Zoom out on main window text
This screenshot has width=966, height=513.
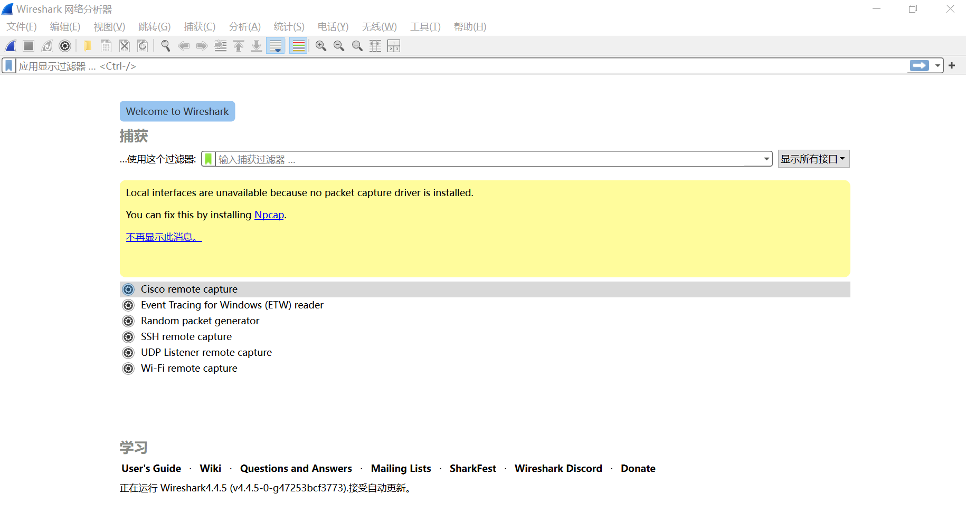tap(339, 46)
